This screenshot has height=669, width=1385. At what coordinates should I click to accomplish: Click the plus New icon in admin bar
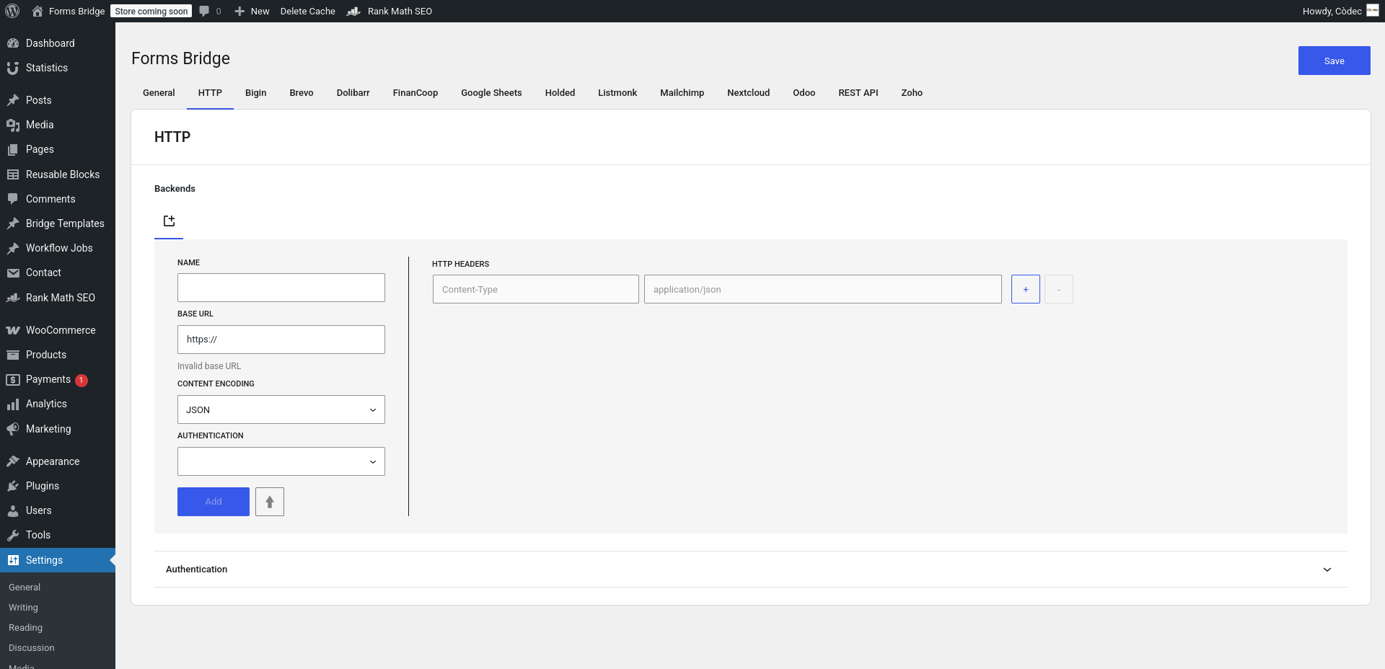pyautogui.click(x=239, y=11)
